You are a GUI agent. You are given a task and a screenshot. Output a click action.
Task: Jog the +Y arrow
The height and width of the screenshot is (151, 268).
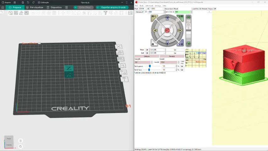point(167,18)
